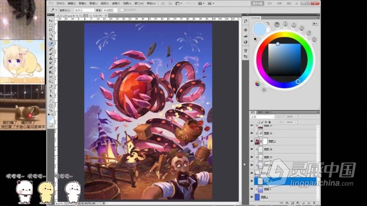Click the Create New Layer icon
367x206 pixels.
click(309, 203)
